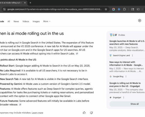Open the tab search icon in toolbar
The height and width of the screenshot is (117, 145).
(132, 9)
